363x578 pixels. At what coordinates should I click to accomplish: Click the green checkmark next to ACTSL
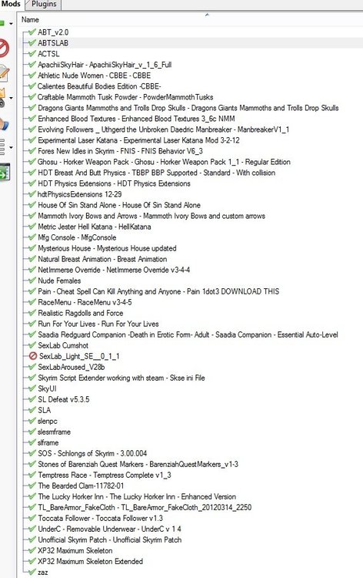32,54
